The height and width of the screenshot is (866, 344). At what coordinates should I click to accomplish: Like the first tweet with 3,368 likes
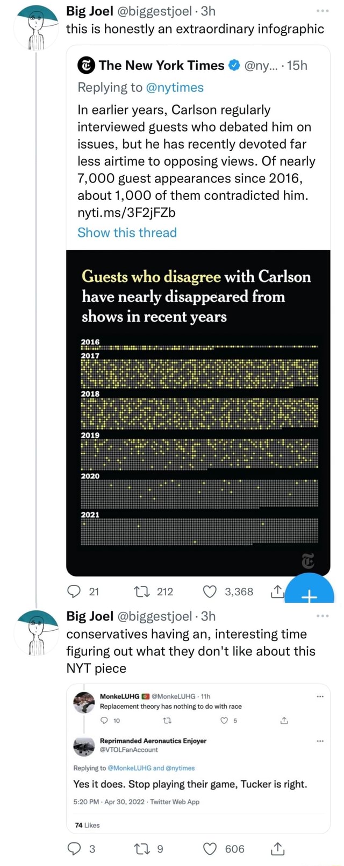[x=209, y=592]
